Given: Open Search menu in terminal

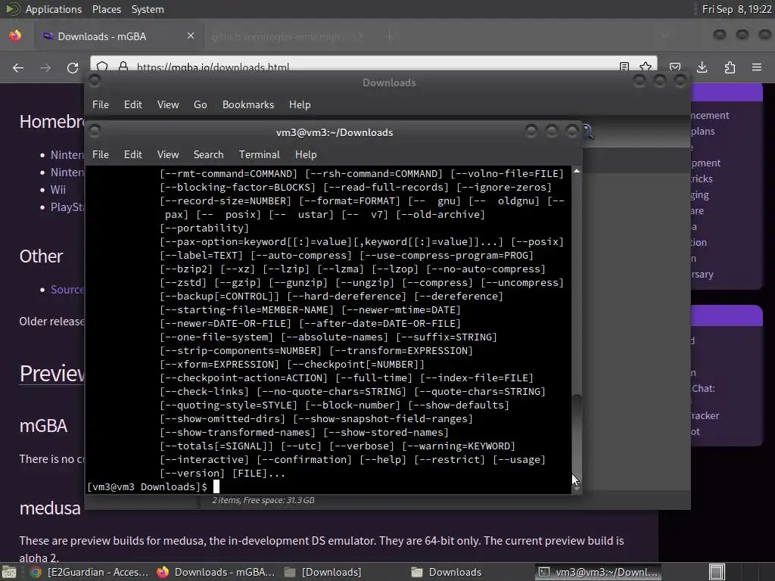Looking at the screenshot, I should coord(209,154).
